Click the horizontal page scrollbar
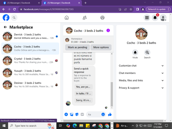The image size is (172, 129). click(113, 121)
